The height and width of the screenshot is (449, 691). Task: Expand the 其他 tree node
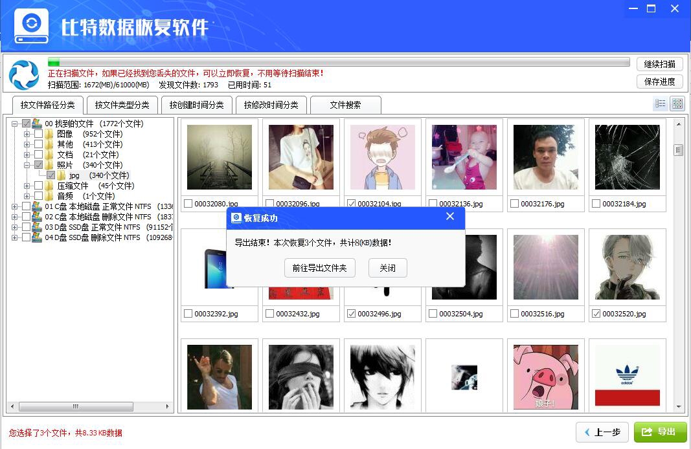[x=27, y=144]
